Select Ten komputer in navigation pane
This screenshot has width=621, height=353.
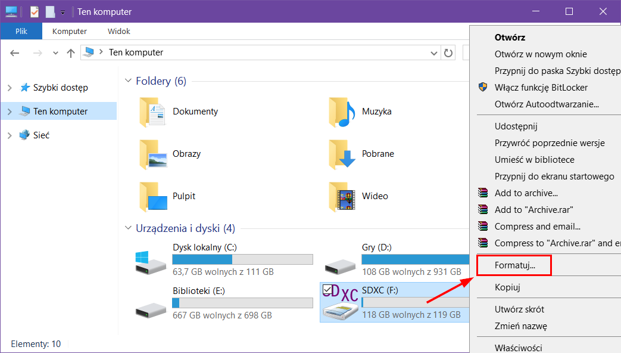(60, 112)
